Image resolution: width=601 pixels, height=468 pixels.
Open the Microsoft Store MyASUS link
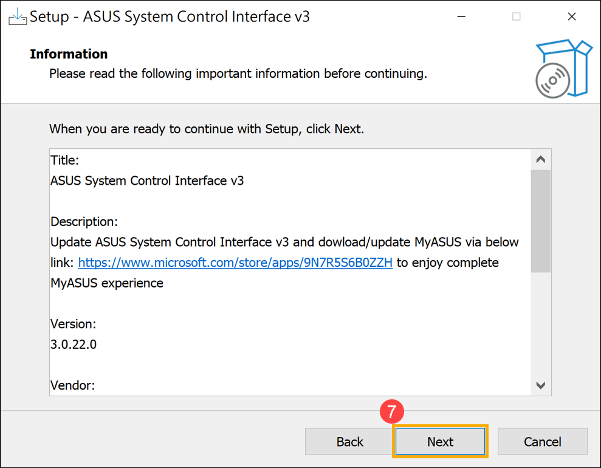(x=235, y=263)
